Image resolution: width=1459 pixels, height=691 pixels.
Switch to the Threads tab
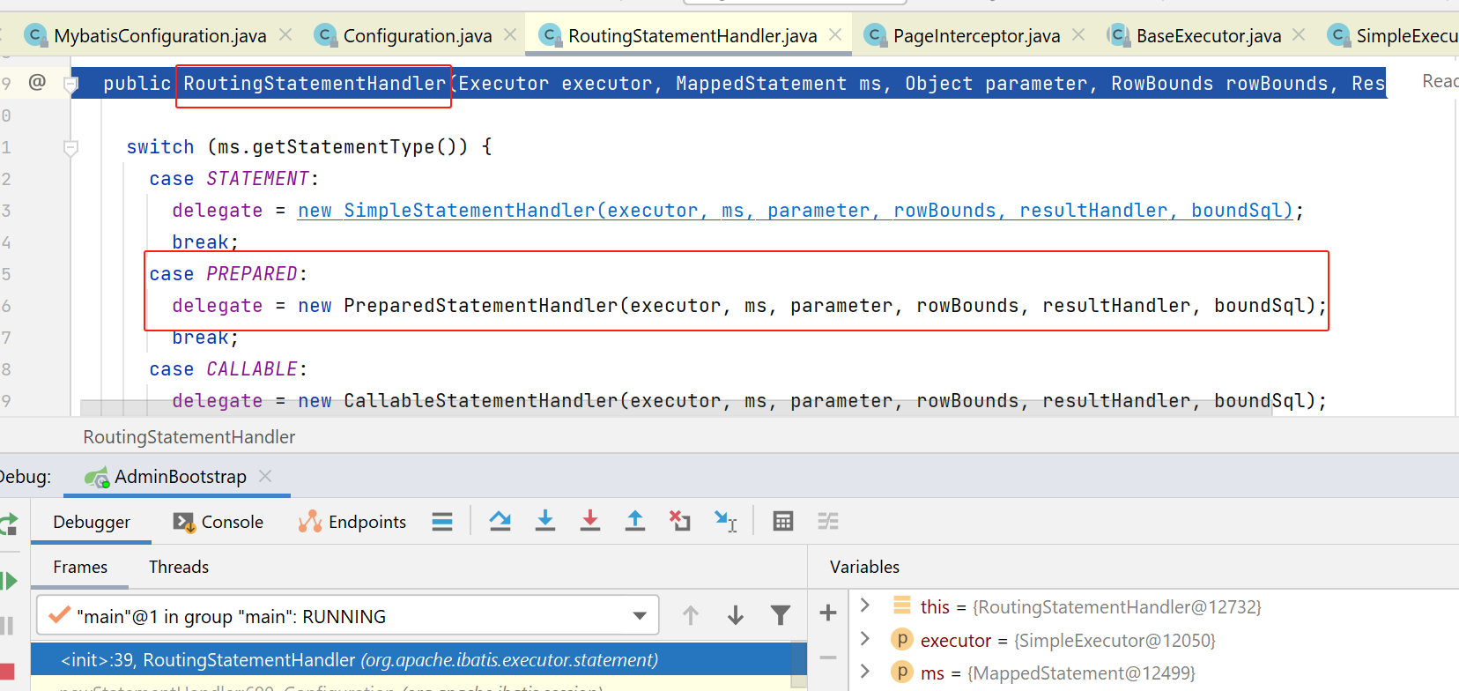tap(179, 567)
